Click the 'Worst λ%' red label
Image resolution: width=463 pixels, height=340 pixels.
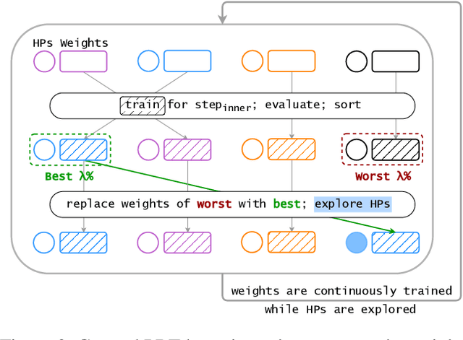coord(383,176)
